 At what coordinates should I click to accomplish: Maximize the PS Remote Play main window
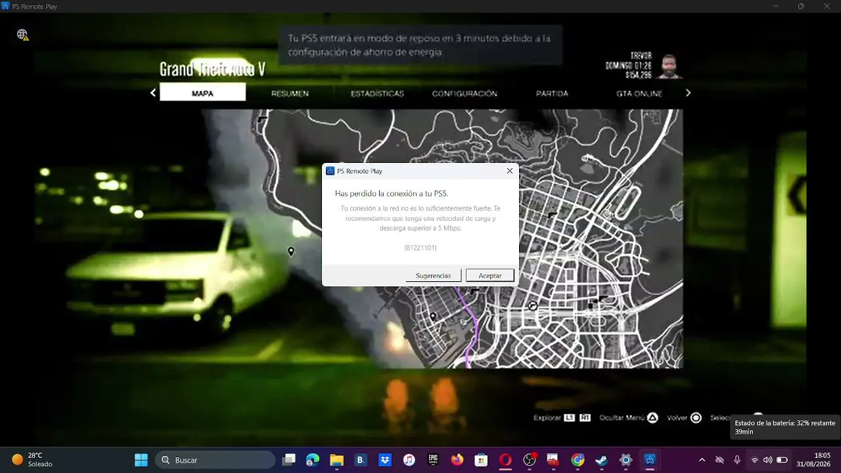801,6
